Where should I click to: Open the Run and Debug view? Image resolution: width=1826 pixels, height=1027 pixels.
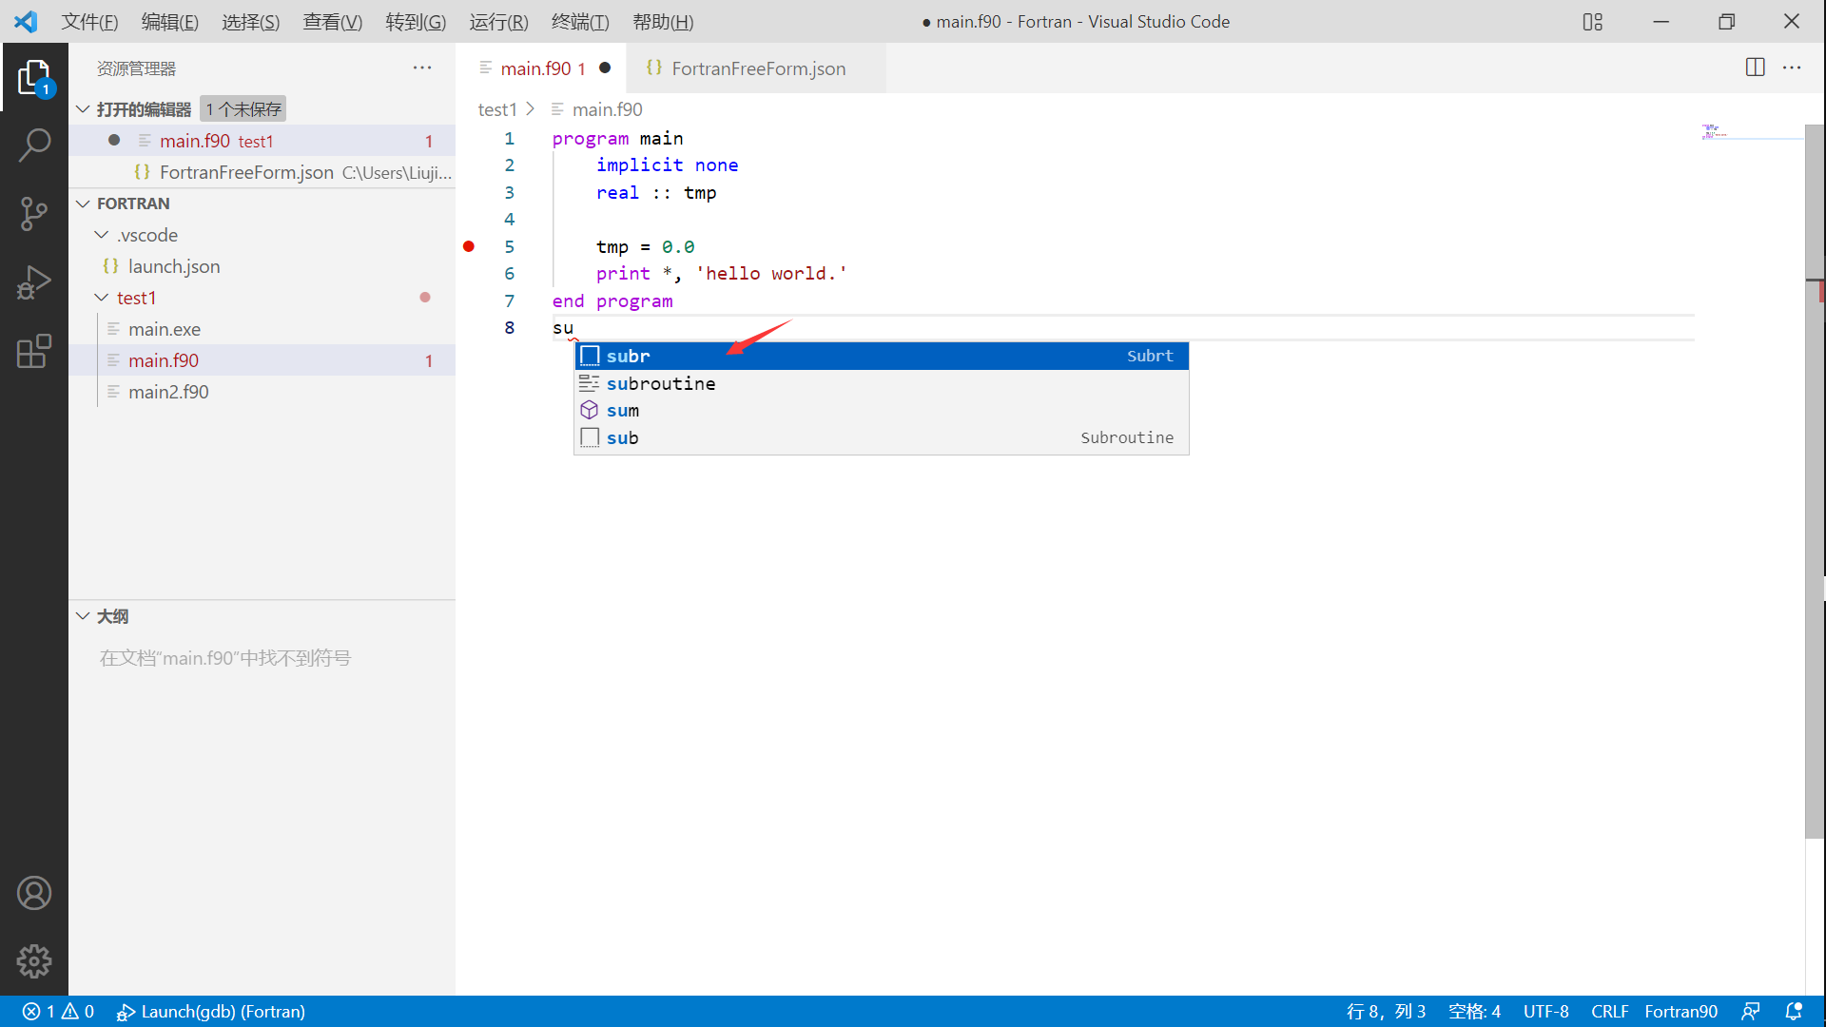click(34, 282)
